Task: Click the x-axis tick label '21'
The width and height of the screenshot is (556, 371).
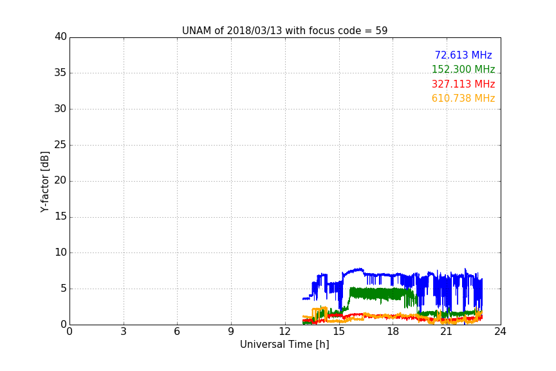Action: click(x=447, y=332)
